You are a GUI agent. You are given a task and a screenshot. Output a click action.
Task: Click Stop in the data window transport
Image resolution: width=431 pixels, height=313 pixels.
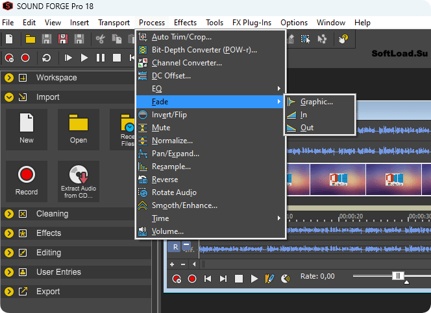tap(239, 279)
